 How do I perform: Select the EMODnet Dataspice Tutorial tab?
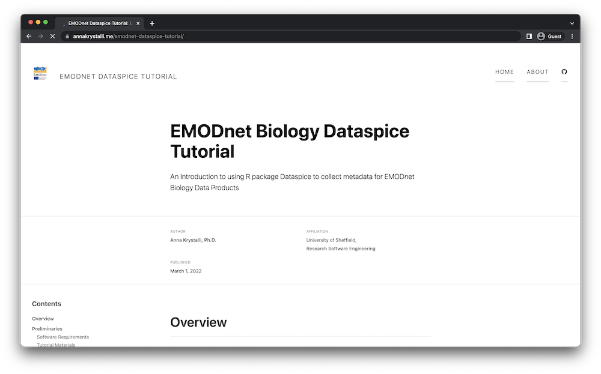click(100, 23)
